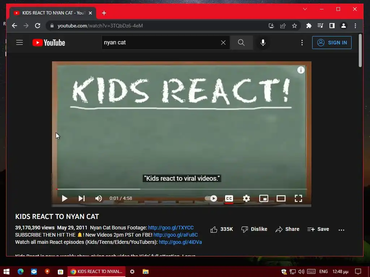This screenshot has height=277, width=370.
Task: Open Settings gear on taskbar
Action: point(132,272)
